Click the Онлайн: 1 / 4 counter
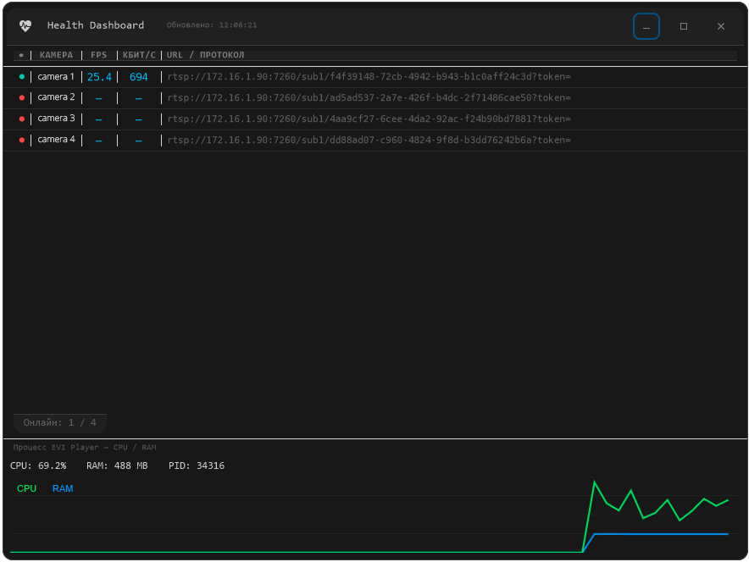 coord(59,422)
